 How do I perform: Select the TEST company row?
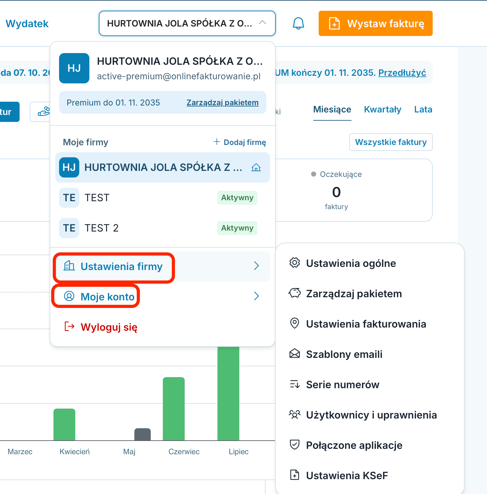pyautogui.click(x=163, y=198)
